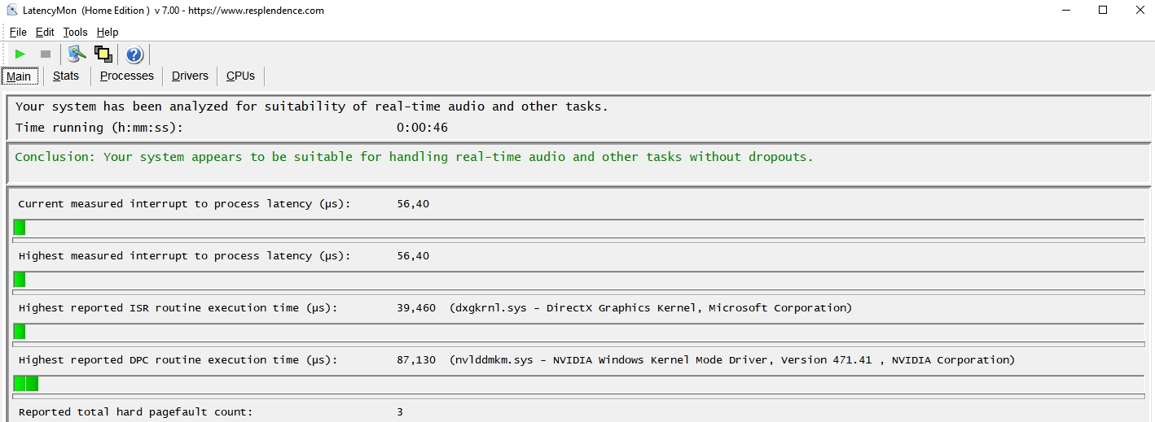Switch to the Stats tab
This screenshot has width=1155, height=422.
[x=66, y=76]
